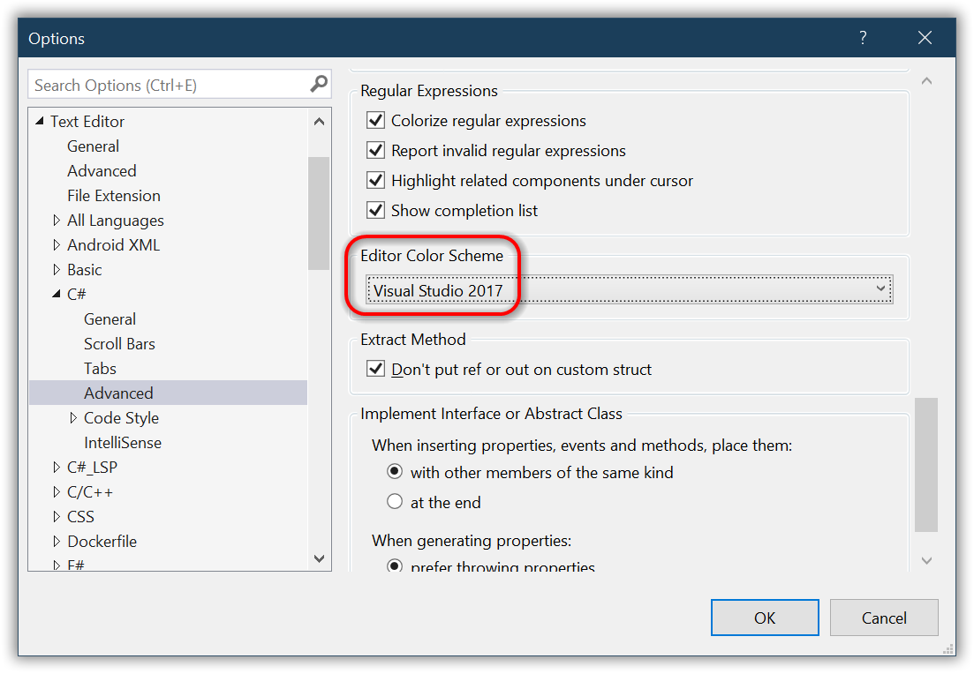Image resolution: width=974 pixels, height=674 pixels.
Task: Open the Help question mark button
Action: click(x=863, y=38)
